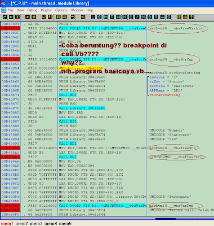Click the Open file toolbar icon

[x=5, y=17]
